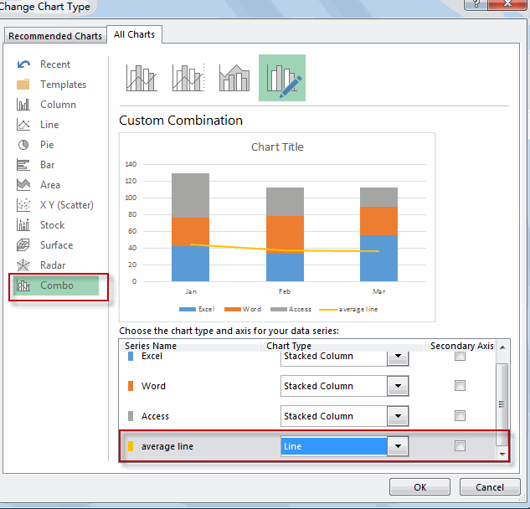Click the average line yellow swatch
The width and height of the screenshot is (530, 509).
(131, 446)
